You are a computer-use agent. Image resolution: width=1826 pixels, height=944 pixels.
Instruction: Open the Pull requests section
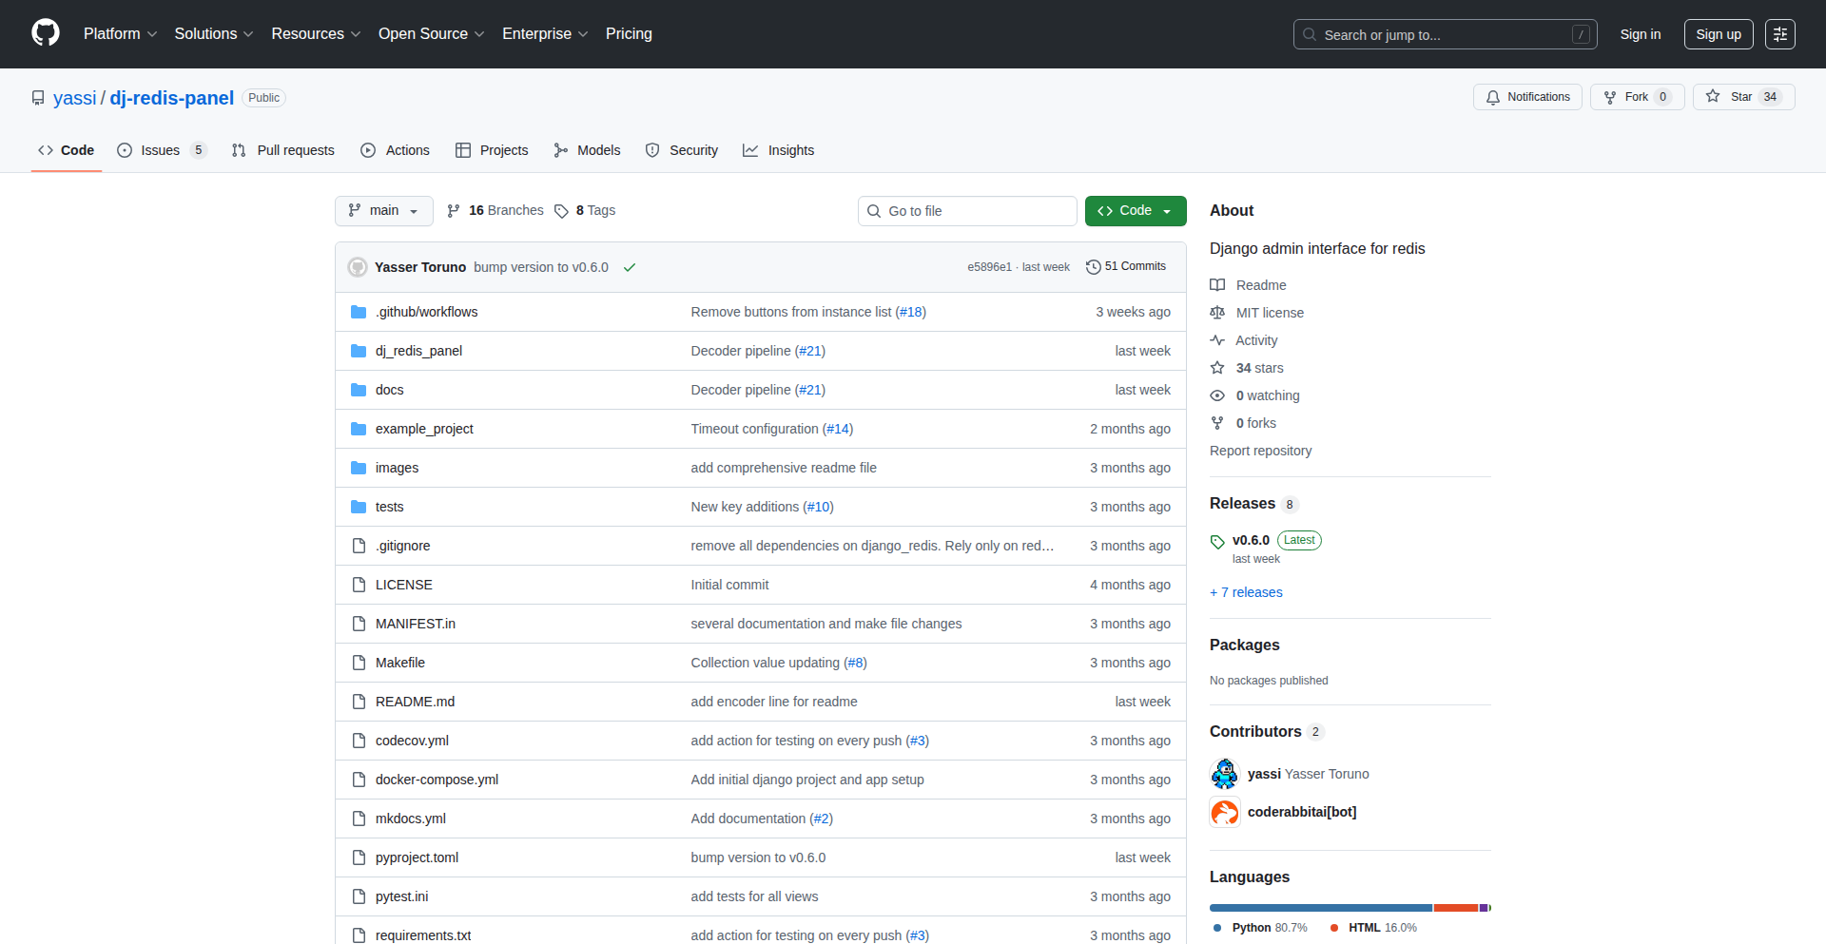[x=282, y=149]
